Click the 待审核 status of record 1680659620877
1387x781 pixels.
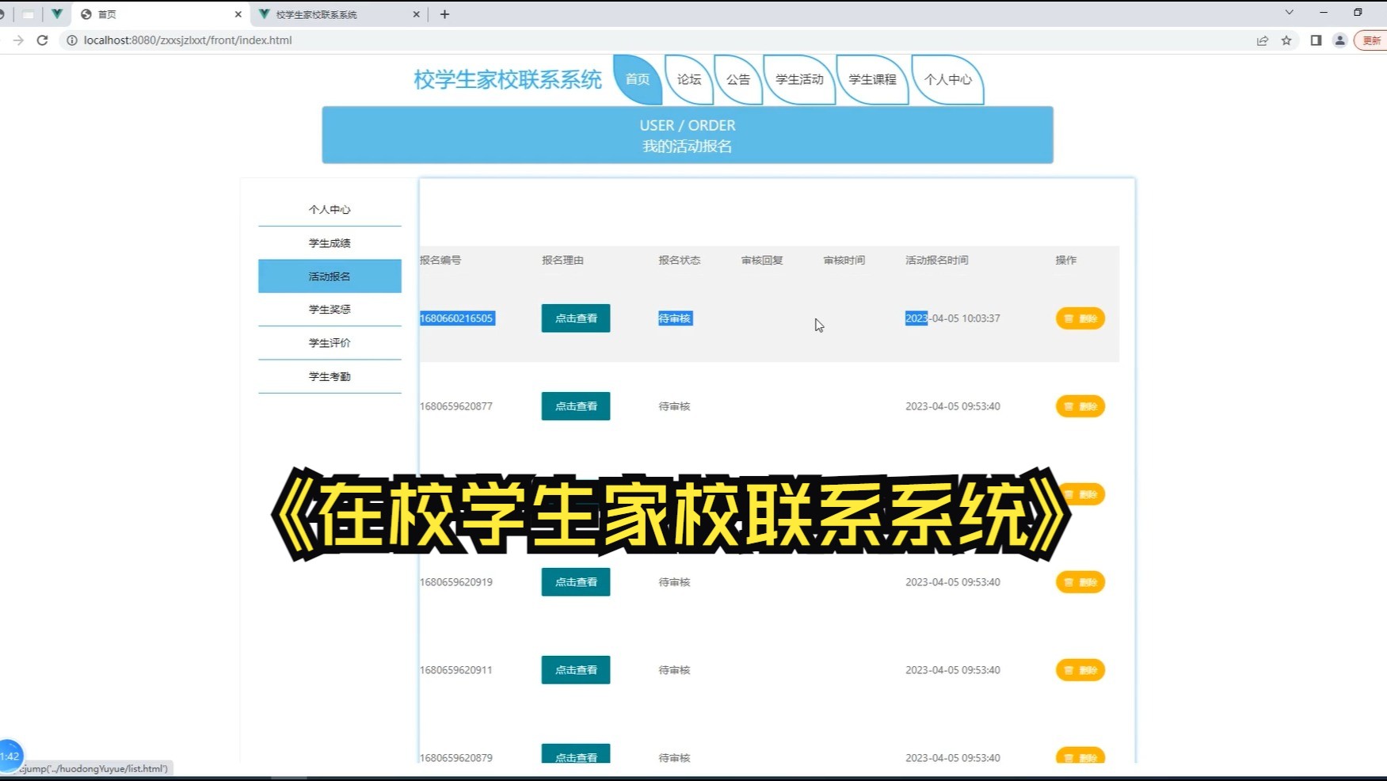675,406
